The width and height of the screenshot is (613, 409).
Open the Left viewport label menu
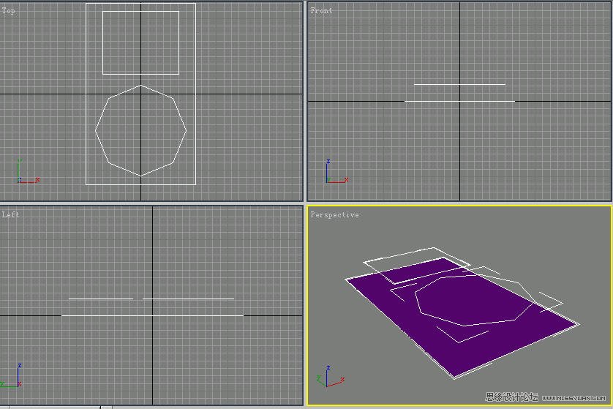point(11,214)
